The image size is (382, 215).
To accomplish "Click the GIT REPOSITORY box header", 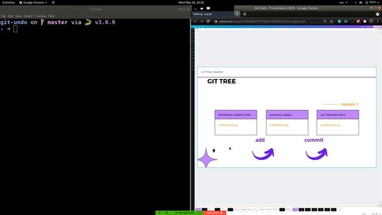I will pos(338,115).
